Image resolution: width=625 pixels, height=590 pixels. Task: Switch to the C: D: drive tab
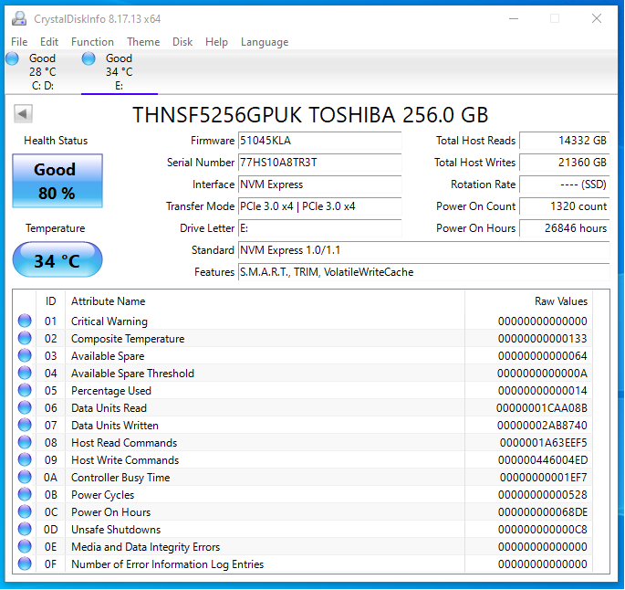[42, 72]
